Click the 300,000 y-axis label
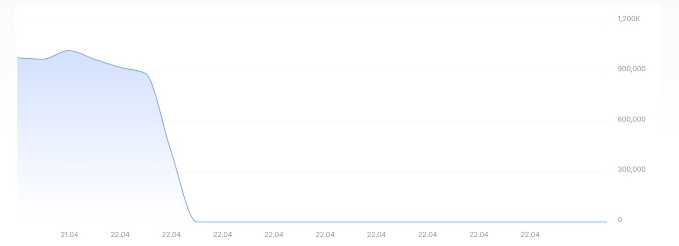The height and width of the screenshot is (246, 679). [x=631, y=170]
